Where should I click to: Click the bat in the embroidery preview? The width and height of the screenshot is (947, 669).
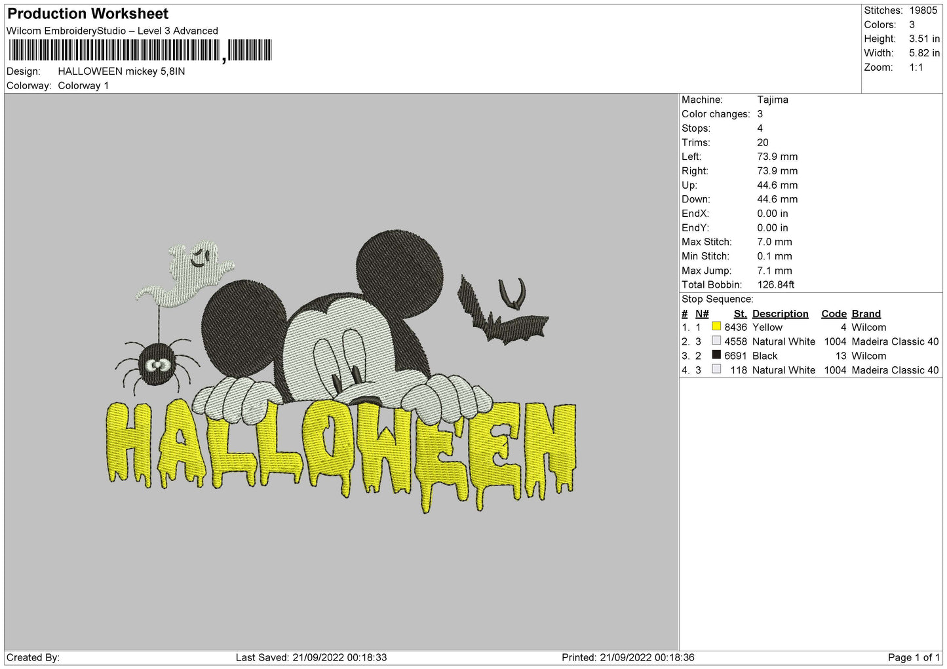(x=503, y=315)
